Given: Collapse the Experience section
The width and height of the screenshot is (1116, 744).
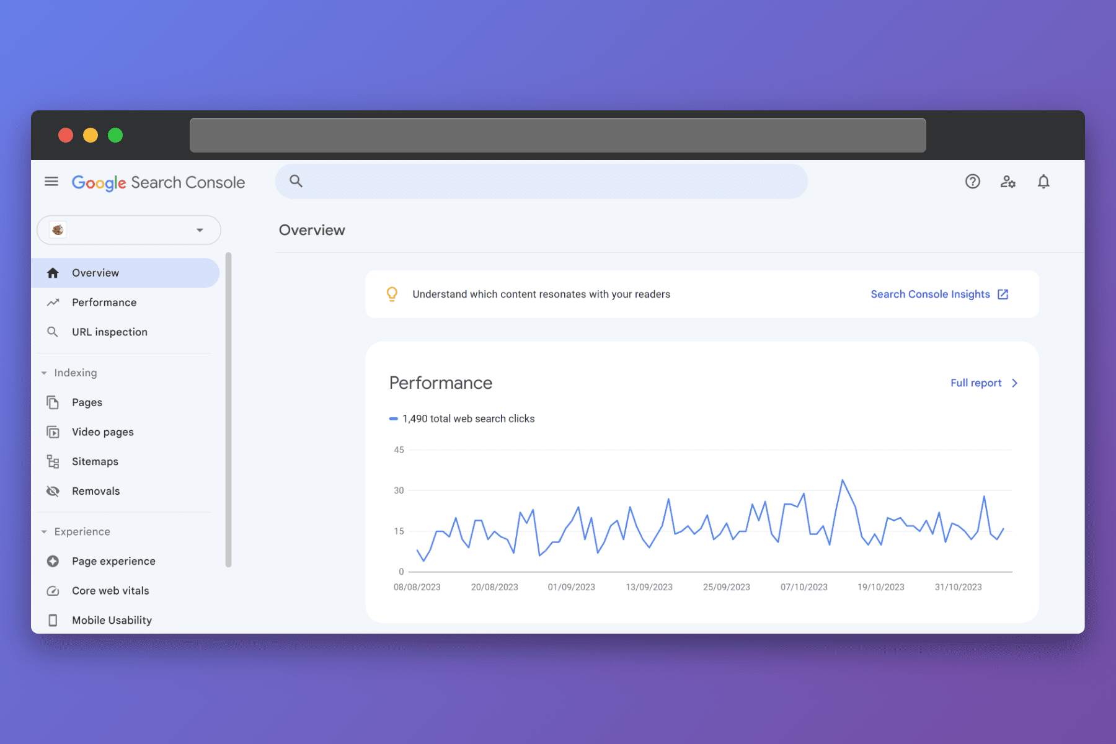Looking at the screenshot, I should pyautogui.click(x=44, y=532).
